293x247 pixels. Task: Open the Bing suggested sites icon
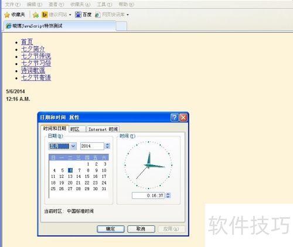click(x=45, y=15)
